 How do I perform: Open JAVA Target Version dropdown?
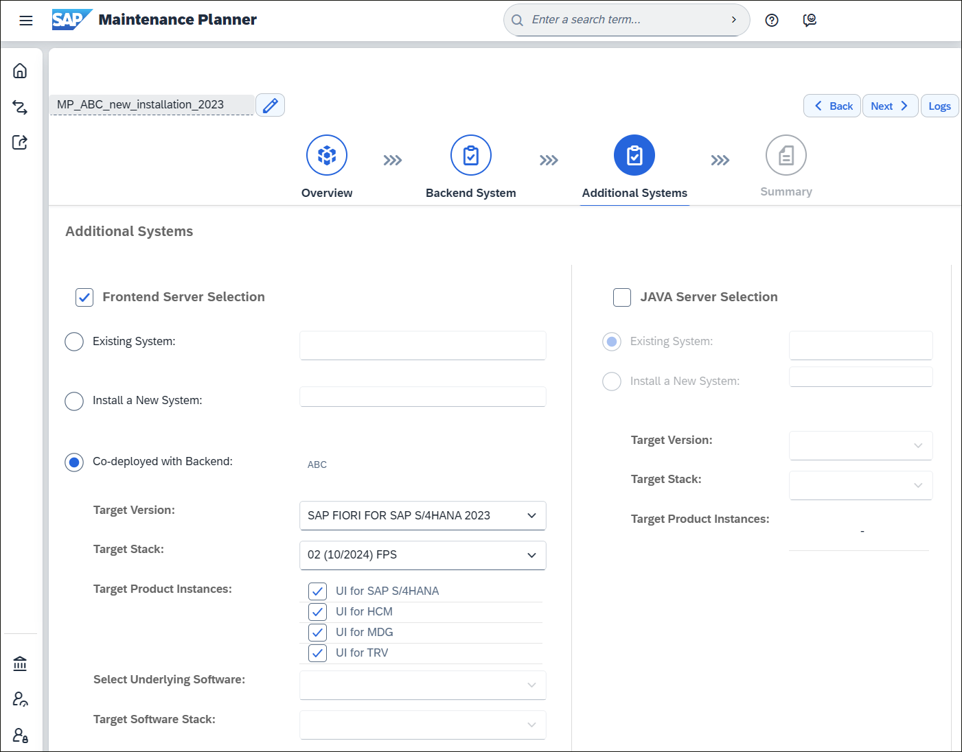[861, 445]
